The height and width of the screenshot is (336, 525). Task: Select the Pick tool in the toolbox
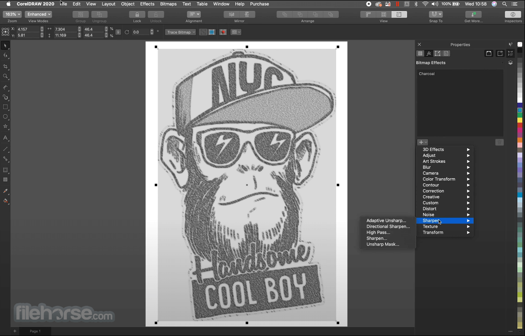tap(5, 45)
